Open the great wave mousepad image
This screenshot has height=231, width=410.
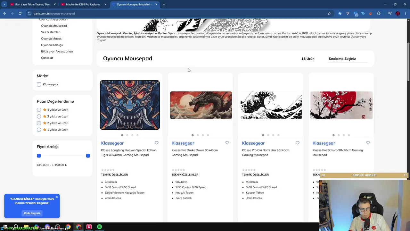point(271,105)
